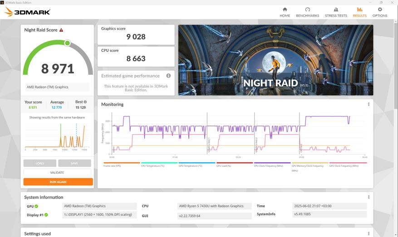Viewport: 398px width, 237px height.
Task: Click the Display field with 2560 × 1600
Action: (x=99, y=215)
